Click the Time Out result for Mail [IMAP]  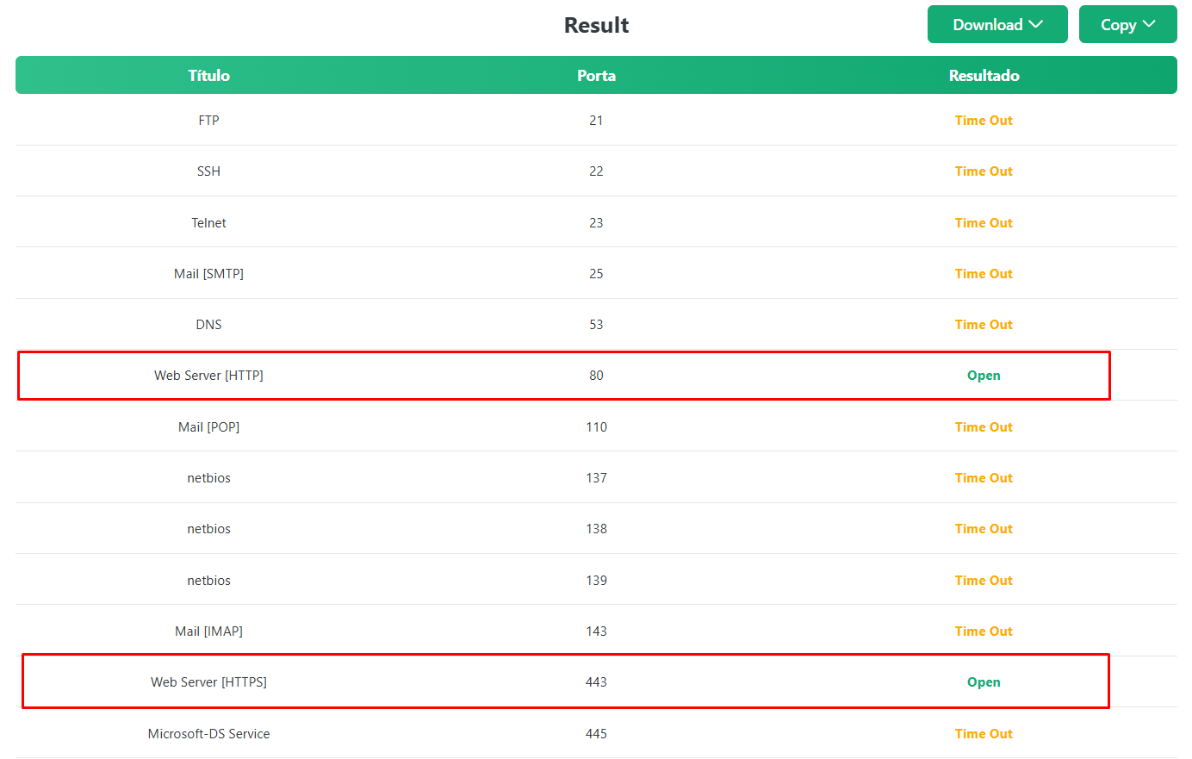(x=984, y=631)
